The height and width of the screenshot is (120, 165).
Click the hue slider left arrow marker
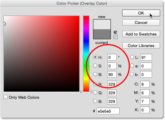coord(81,91)
